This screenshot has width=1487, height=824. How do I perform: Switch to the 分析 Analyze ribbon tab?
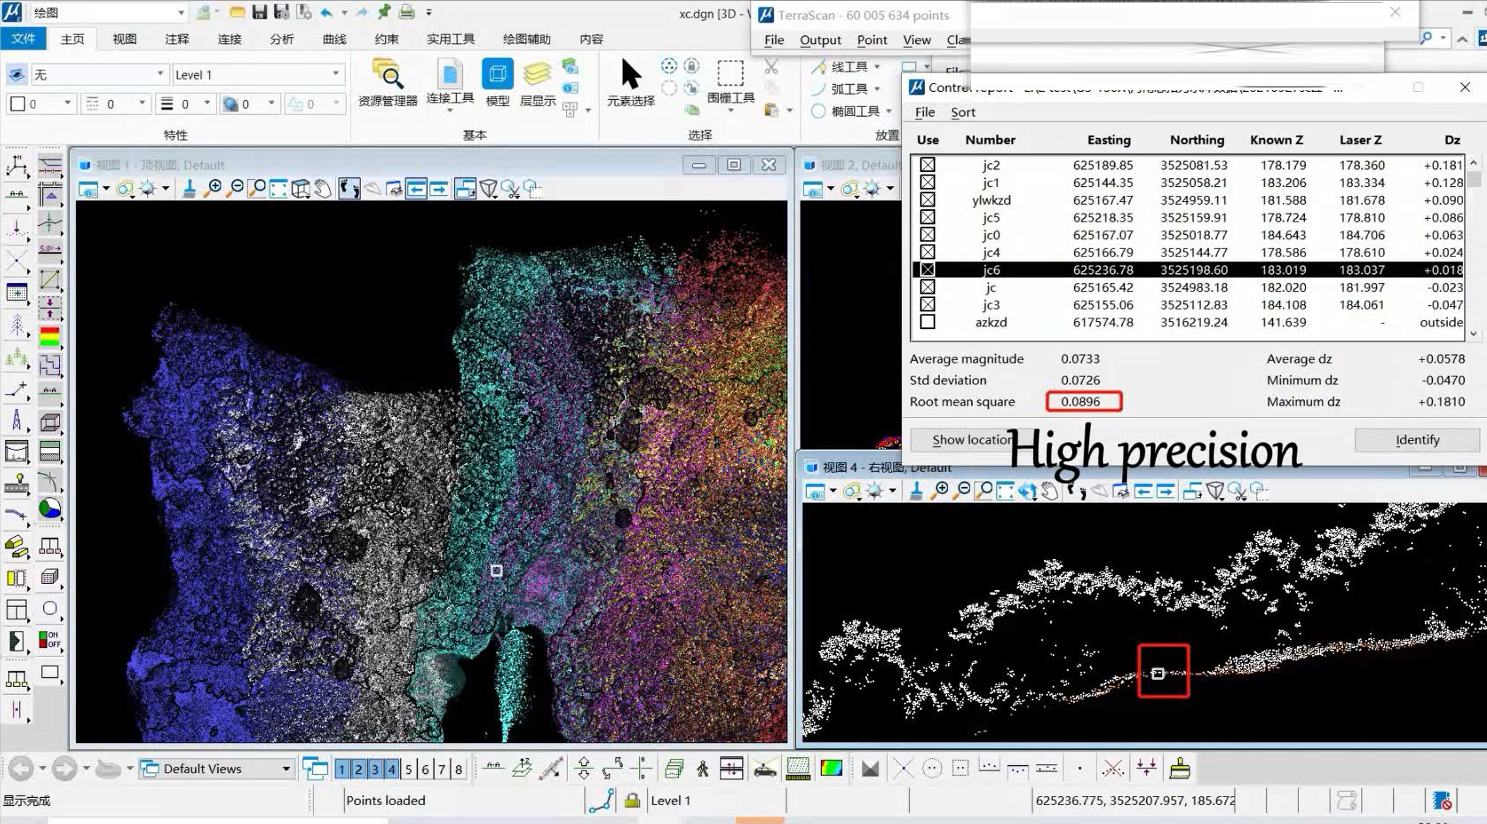pyautogui.click(x=281, y=38)
